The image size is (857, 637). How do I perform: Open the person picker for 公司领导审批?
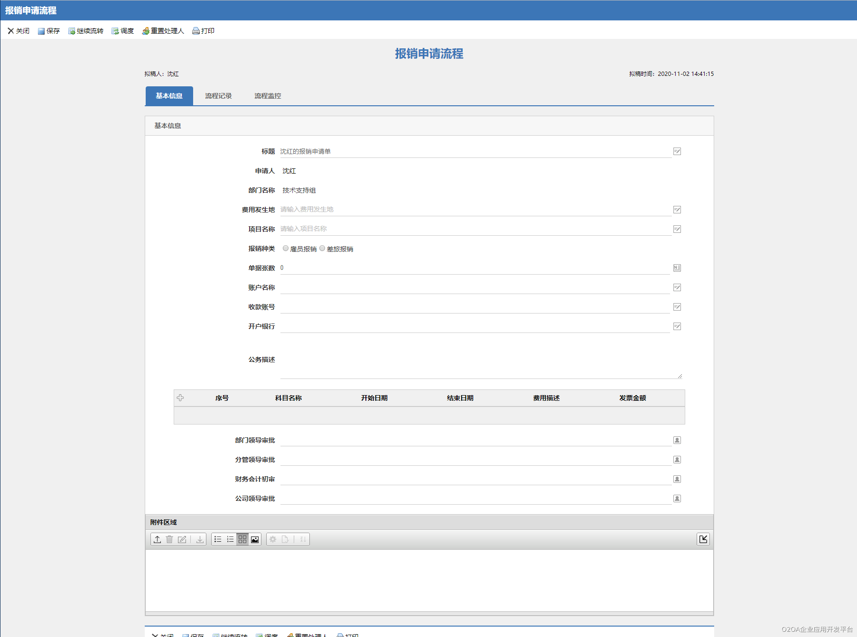677,499
